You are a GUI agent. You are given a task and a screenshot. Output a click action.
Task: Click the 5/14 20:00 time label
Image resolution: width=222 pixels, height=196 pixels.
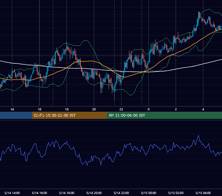tap(94, 193)
